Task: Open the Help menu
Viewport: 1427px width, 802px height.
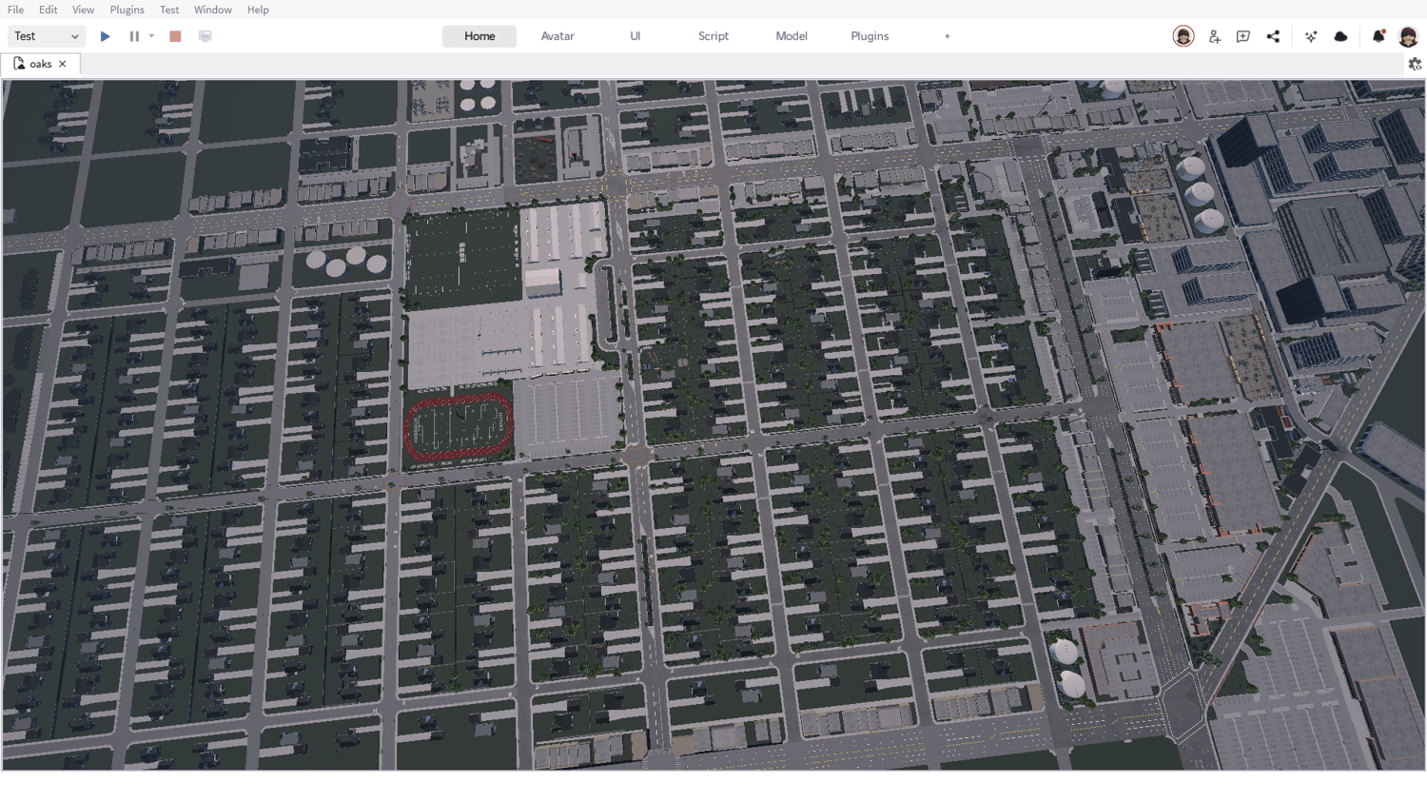Action: (258, 10)
